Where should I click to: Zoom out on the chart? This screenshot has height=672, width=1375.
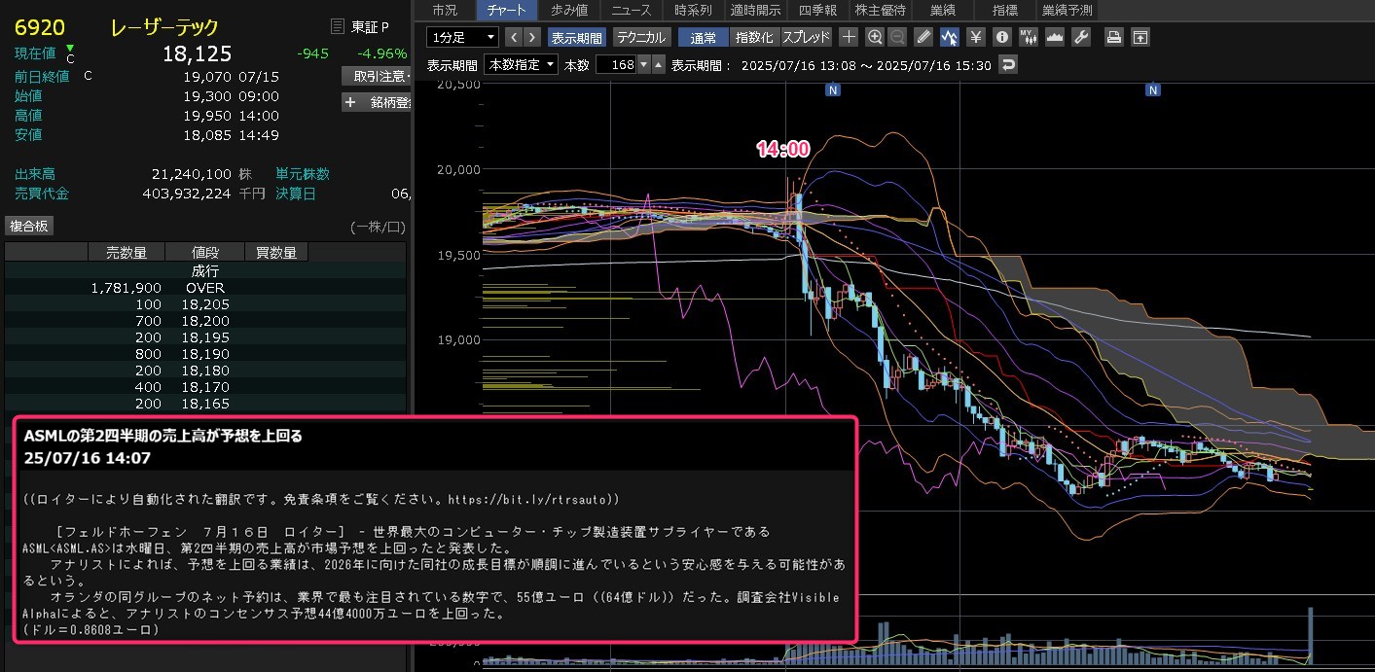pyautogui.click(x=897, y=37)
